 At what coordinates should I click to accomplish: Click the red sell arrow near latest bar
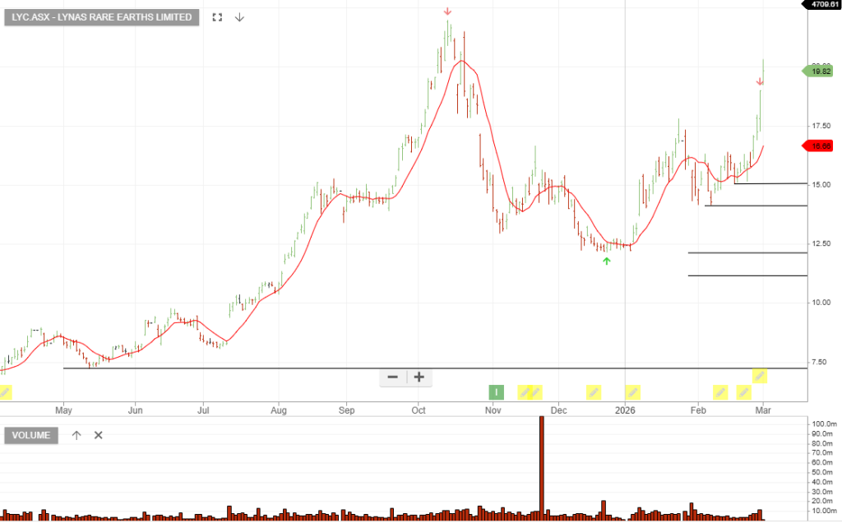[761, 81]
